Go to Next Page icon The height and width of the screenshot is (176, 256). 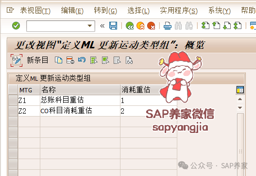(227, 26)
